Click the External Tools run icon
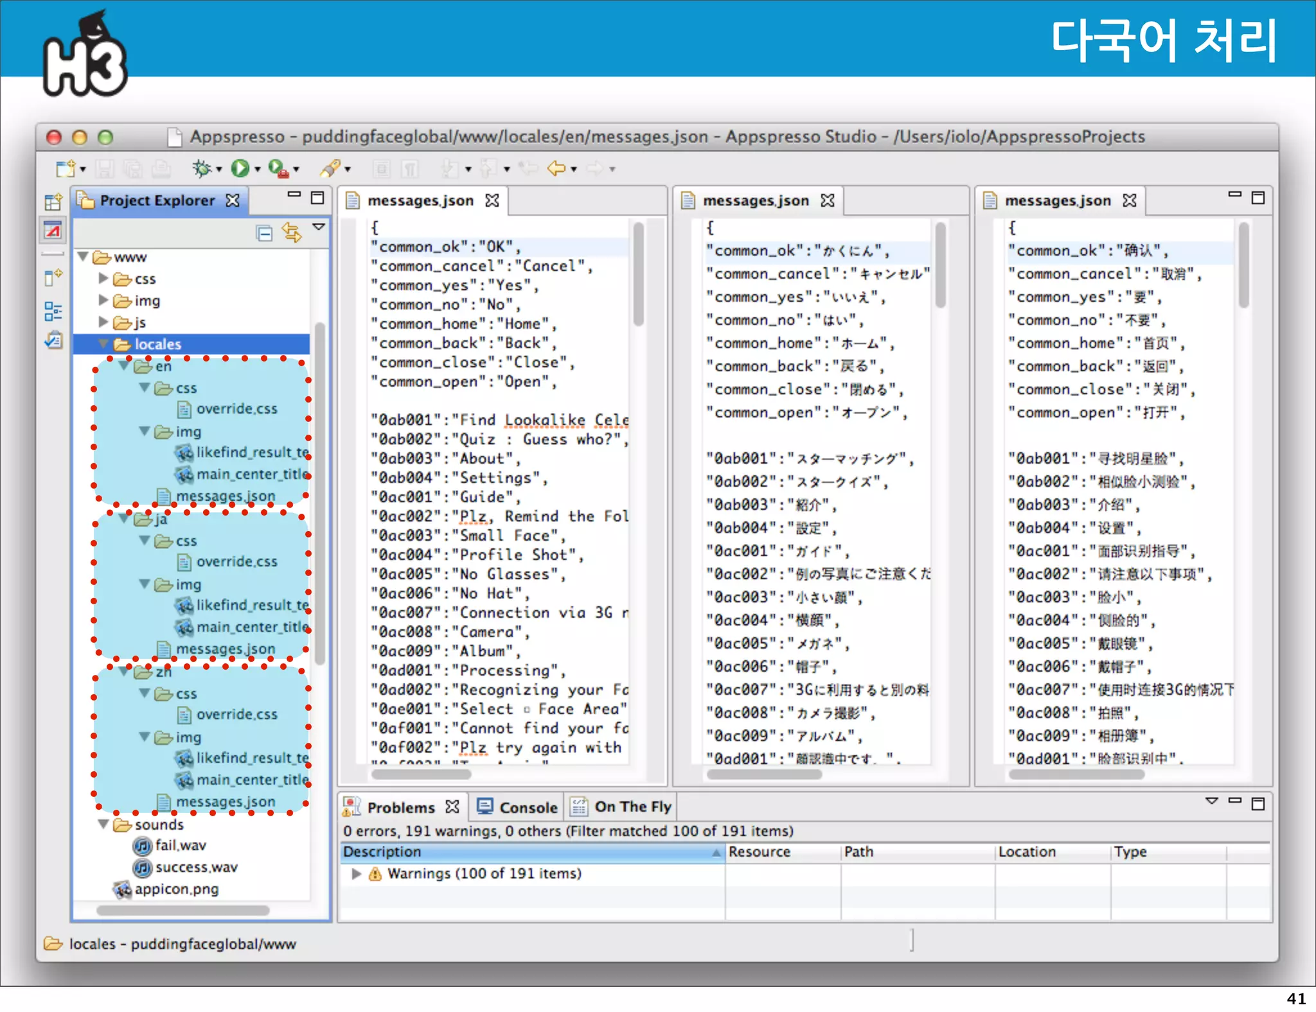Screen dimensions: 1316x1012 point(278,169)
